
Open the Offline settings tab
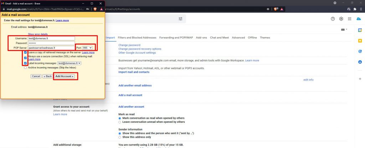[252, 38]
